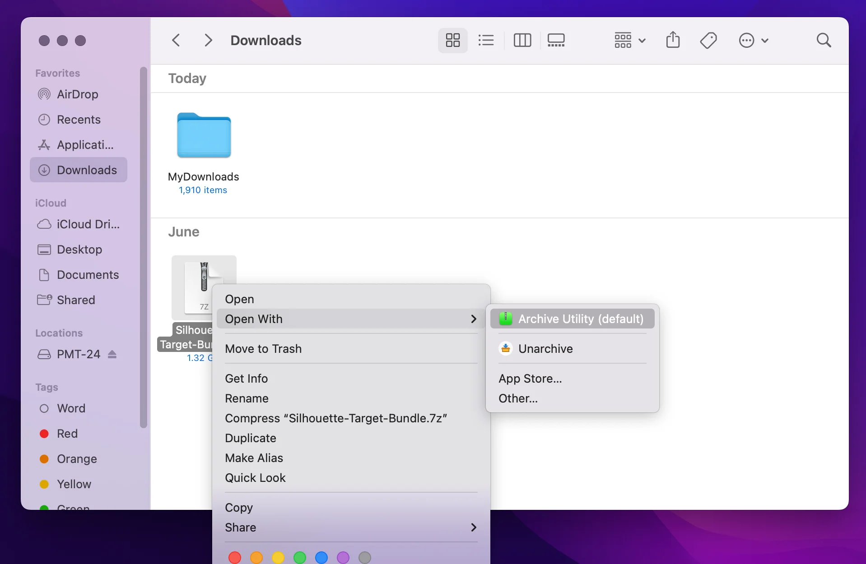Switch to icon grid view
The image size is (866, 564).
pyautogui.click(x=452, y=41)
